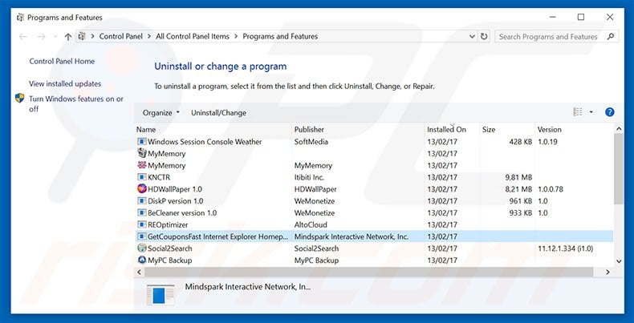
Task: Open the recent locations dropdown arrow
Action: pyautogui.click(x=55, y=36)
